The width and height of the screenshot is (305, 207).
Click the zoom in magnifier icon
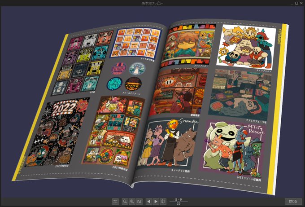132,201
